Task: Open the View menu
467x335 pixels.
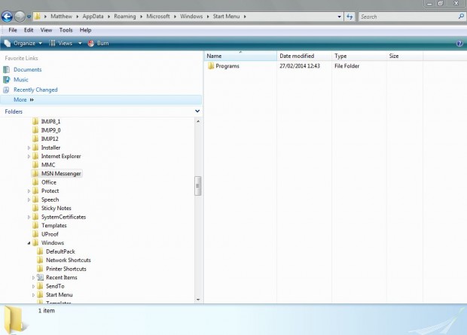Action: click(x=46, y=30)
